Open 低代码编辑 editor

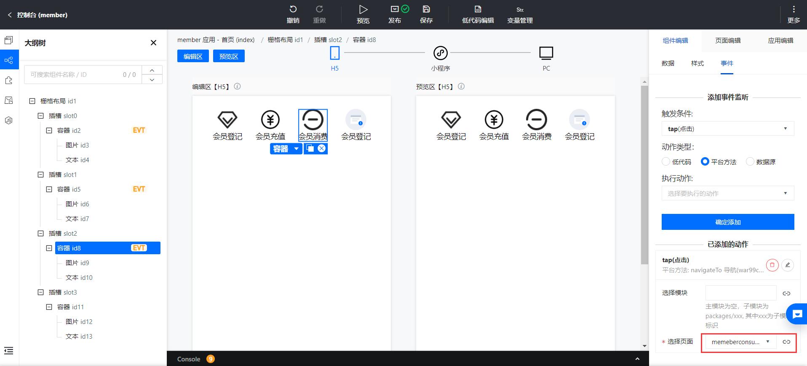[478, 15]
